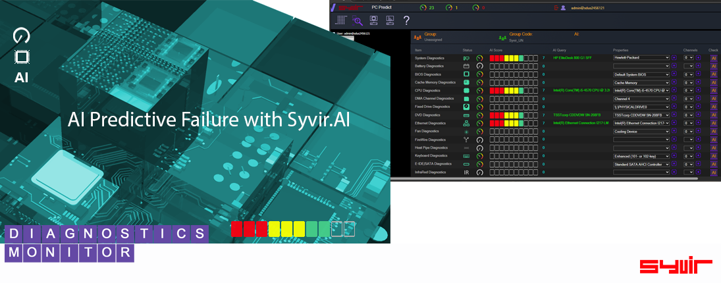Screen dimensions: 721x283
Task: Open the Channel 4 properties dropdown
Action: pyautogui.click(x=641, y=99)
